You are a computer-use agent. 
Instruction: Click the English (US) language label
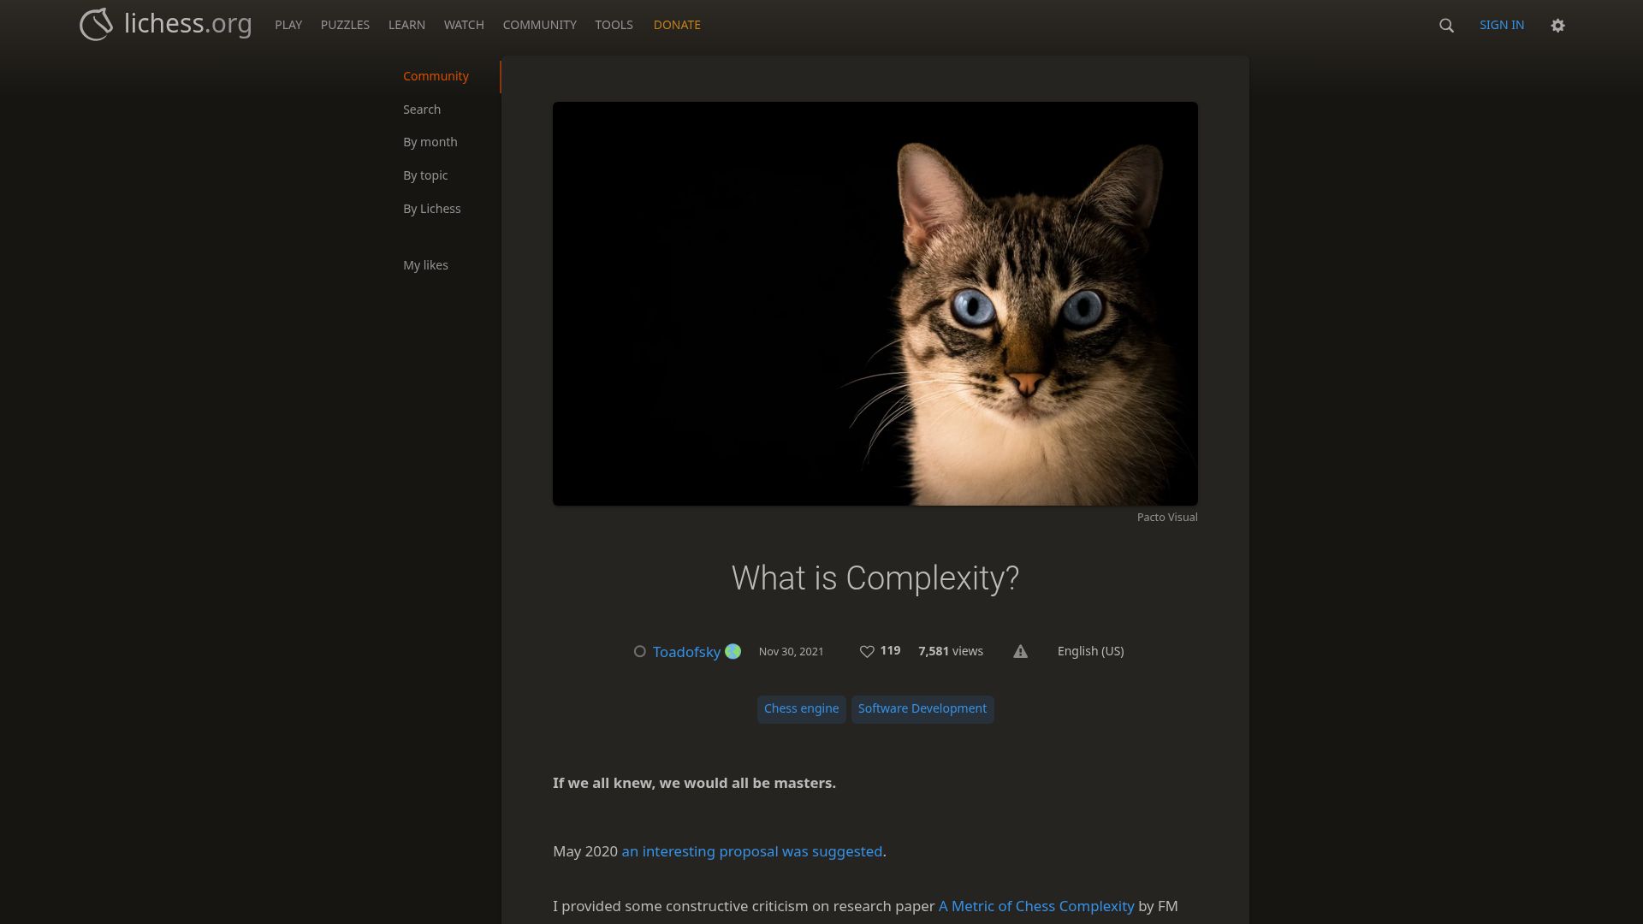pos(1091,651)
